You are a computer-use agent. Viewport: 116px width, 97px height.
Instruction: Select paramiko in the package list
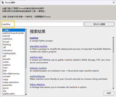click(x=14, y=85)
